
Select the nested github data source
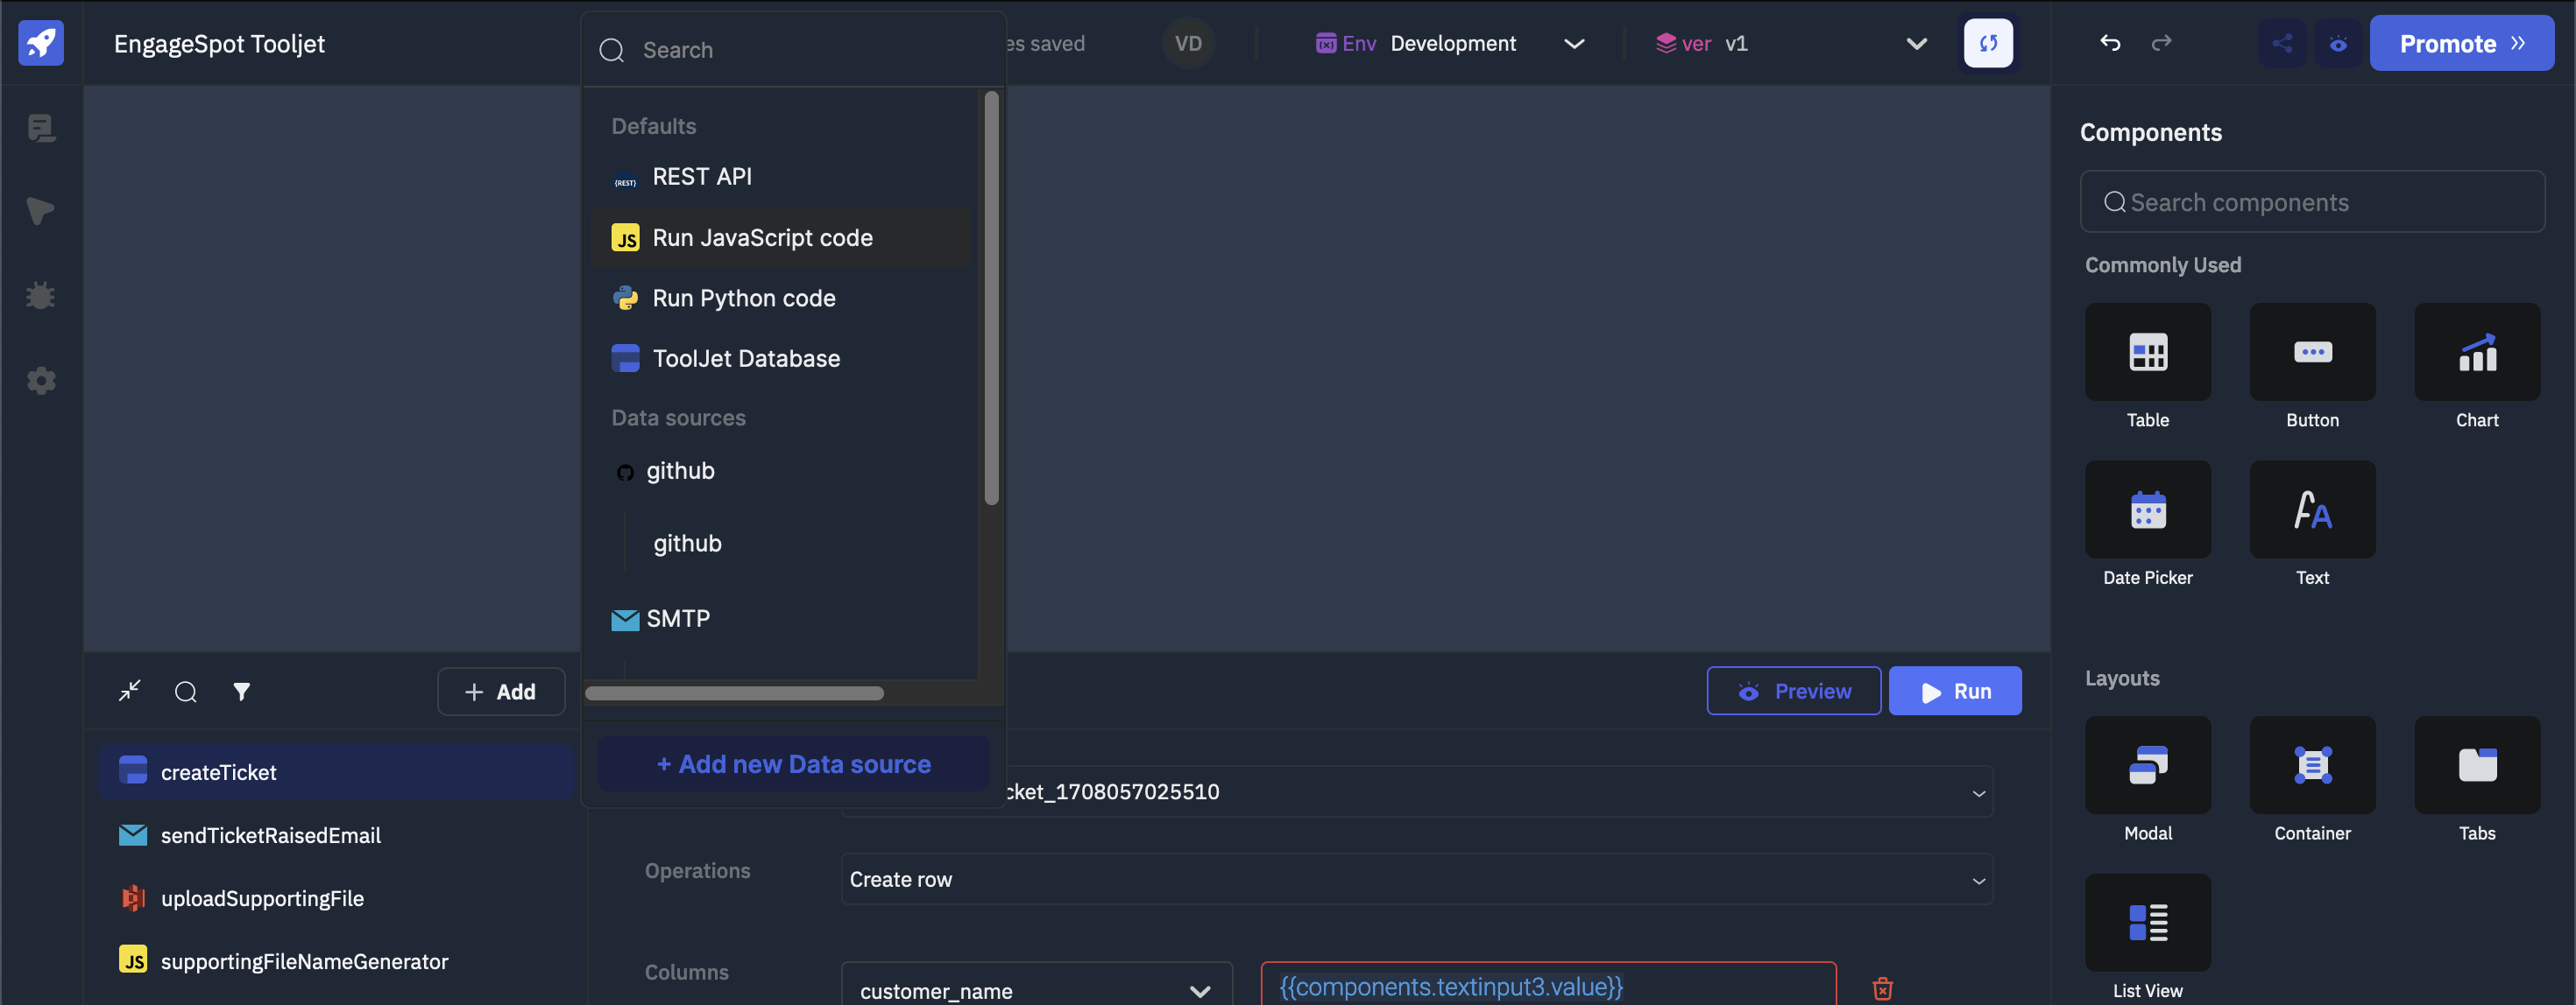point(687,544)
